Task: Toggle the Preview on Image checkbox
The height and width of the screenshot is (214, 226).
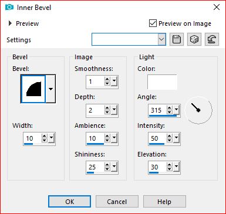Action: coord(153,23)
